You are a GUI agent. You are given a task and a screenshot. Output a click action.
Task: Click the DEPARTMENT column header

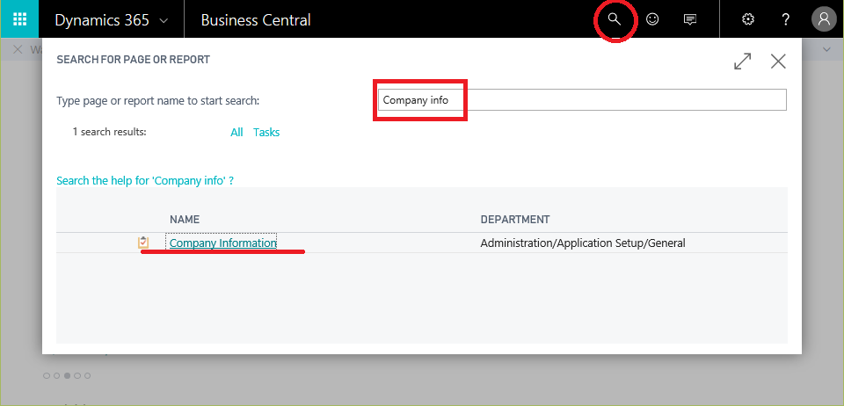[x=514, y=219]
